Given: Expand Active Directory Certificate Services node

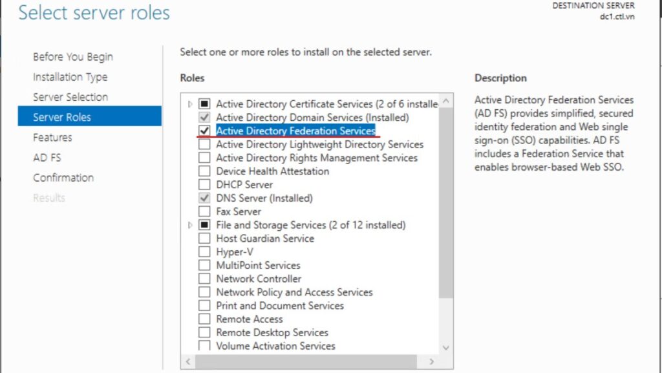Looking at the screenshot, I should pyautogui.click(x=189, y=104).
